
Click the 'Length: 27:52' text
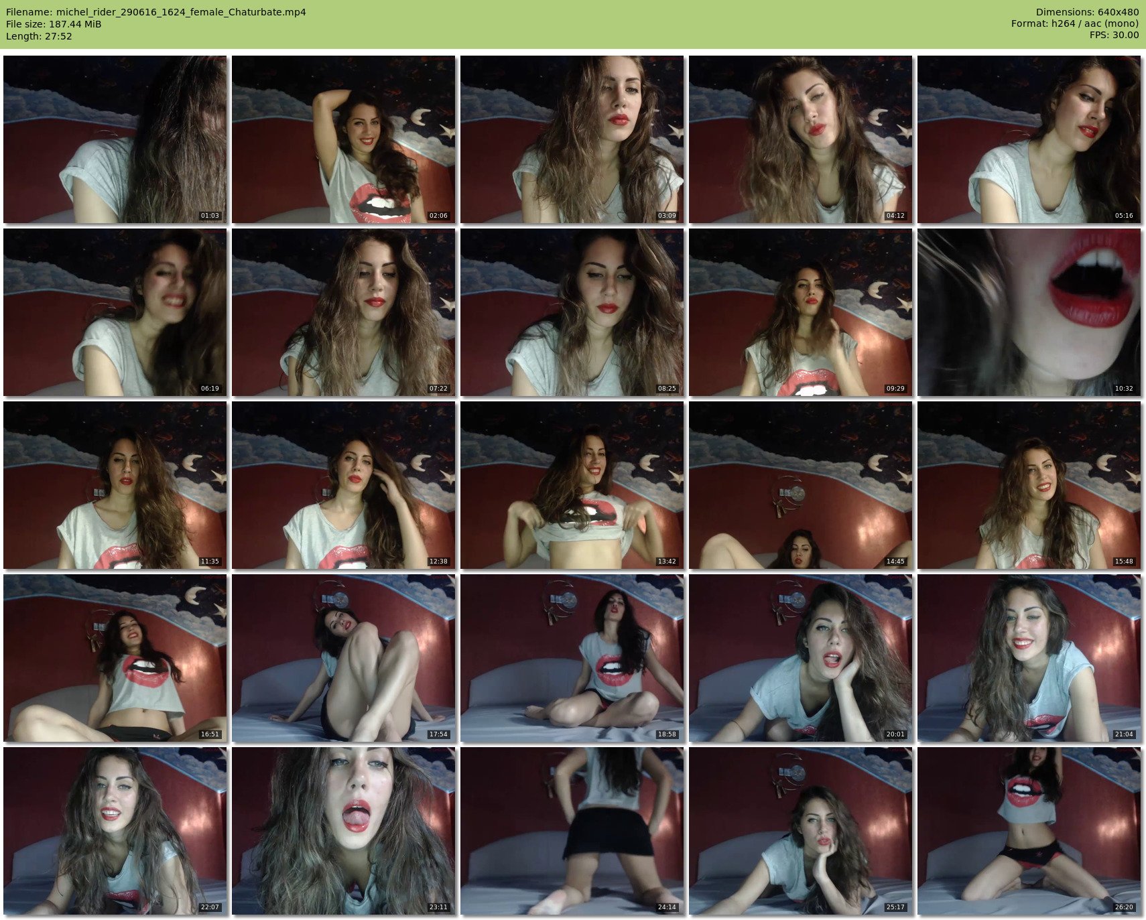pos(39,36)
